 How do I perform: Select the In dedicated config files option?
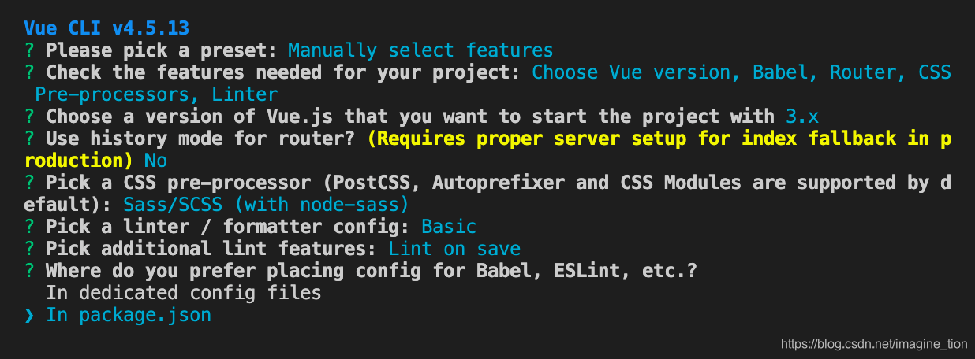pyautogui.click(x=183, y=293)
